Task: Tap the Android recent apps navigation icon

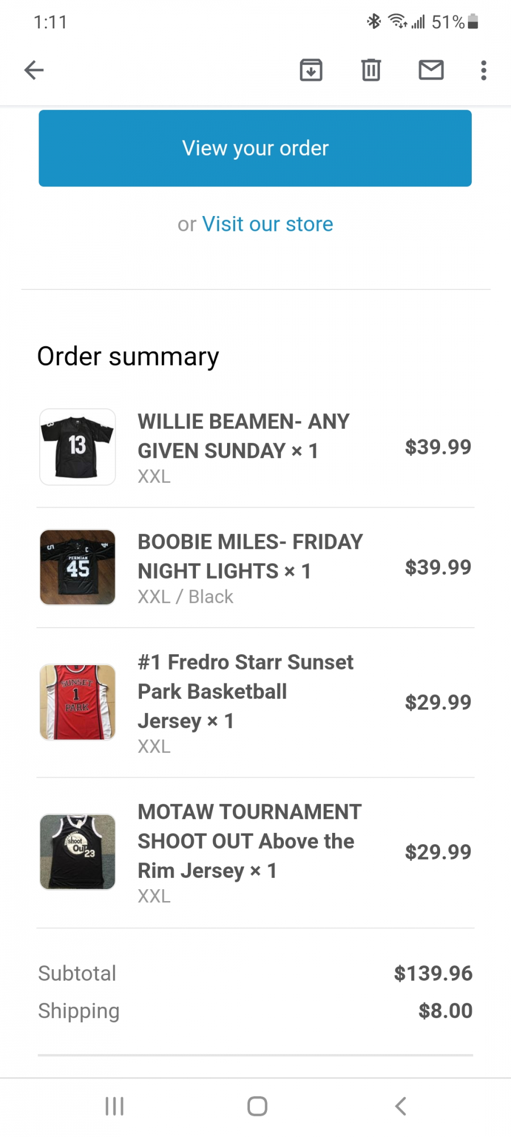Action: 115,1106
